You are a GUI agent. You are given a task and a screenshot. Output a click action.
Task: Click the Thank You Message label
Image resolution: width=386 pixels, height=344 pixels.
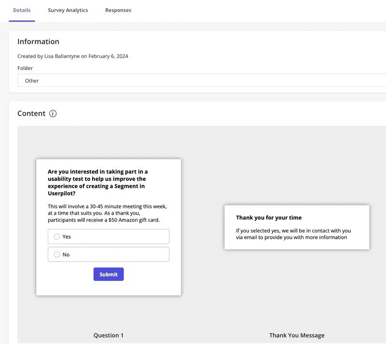tap(297, 335)
